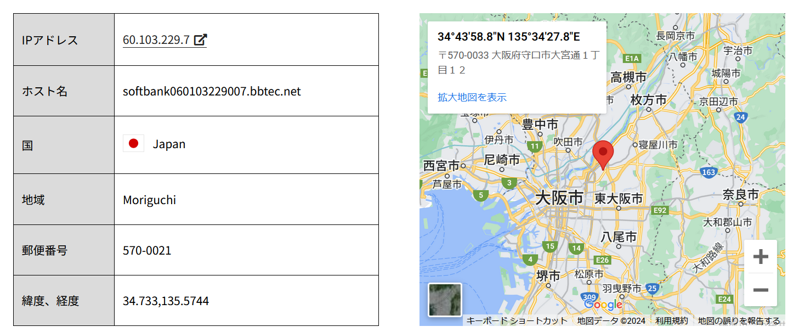Click the 豊中市 label on the map
This screenshot has height=332, width=794.
540,125
